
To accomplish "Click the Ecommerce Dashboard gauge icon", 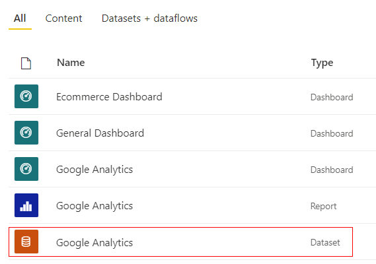I will point(26,96).
